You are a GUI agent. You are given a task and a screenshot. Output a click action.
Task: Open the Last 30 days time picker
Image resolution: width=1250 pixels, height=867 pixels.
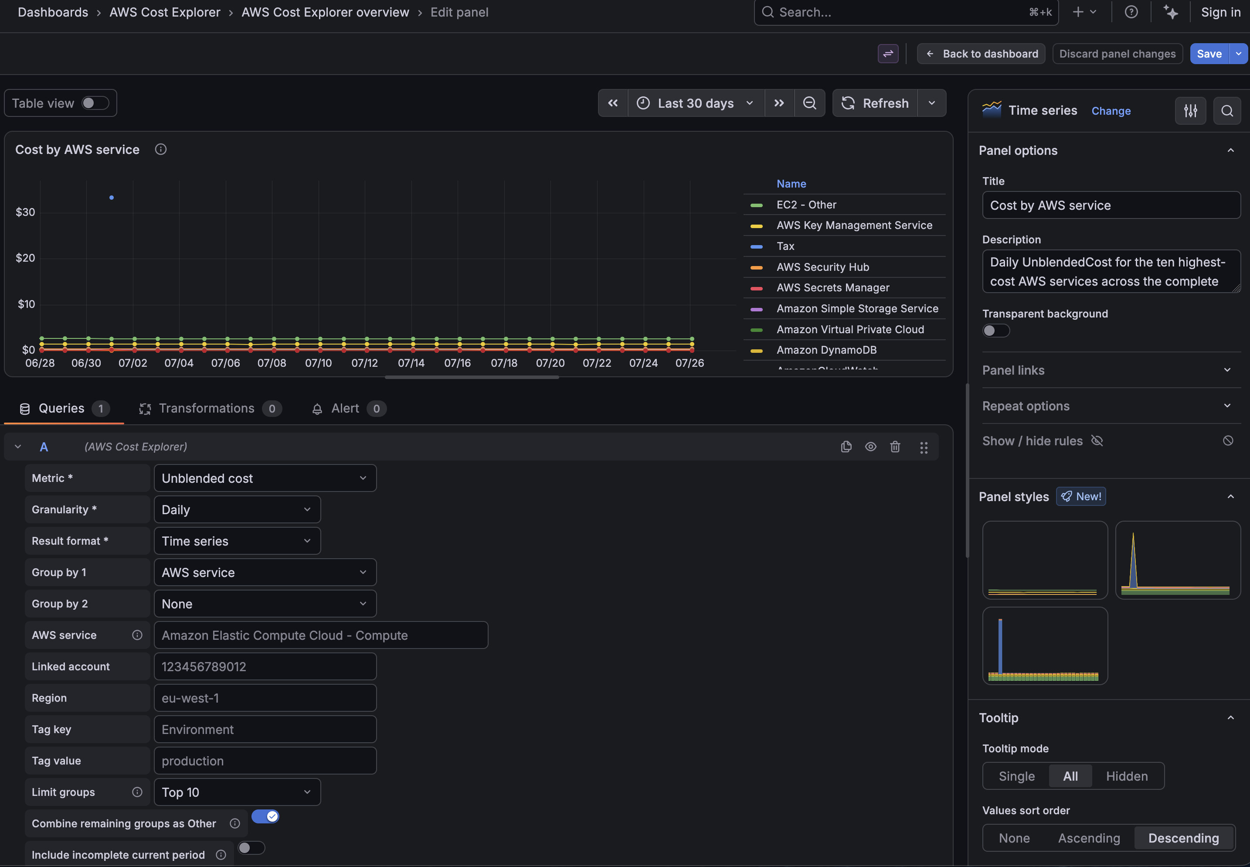pyautogui.click(x=696, y=103)
